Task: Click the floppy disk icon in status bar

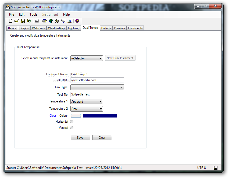Action: click(215, 168)
